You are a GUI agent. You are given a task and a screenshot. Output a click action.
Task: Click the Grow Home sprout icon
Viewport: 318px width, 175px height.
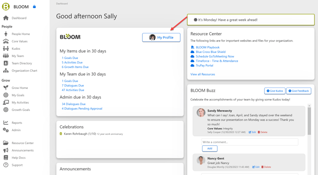point(6,87)
